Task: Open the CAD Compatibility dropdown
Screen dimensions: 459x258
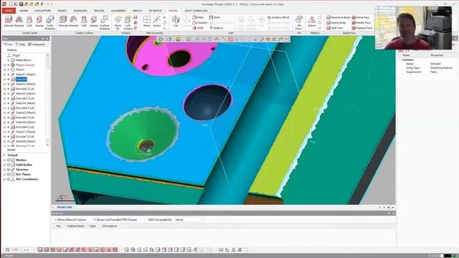Action: point(189,219)
